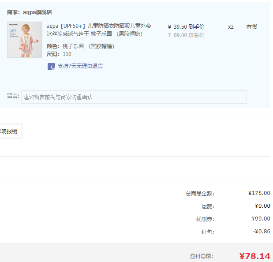This screenshot has width=273, height=262.
Task: Select the 颜色: 桃子乐园 attribute line
Action: click(80, 46)
